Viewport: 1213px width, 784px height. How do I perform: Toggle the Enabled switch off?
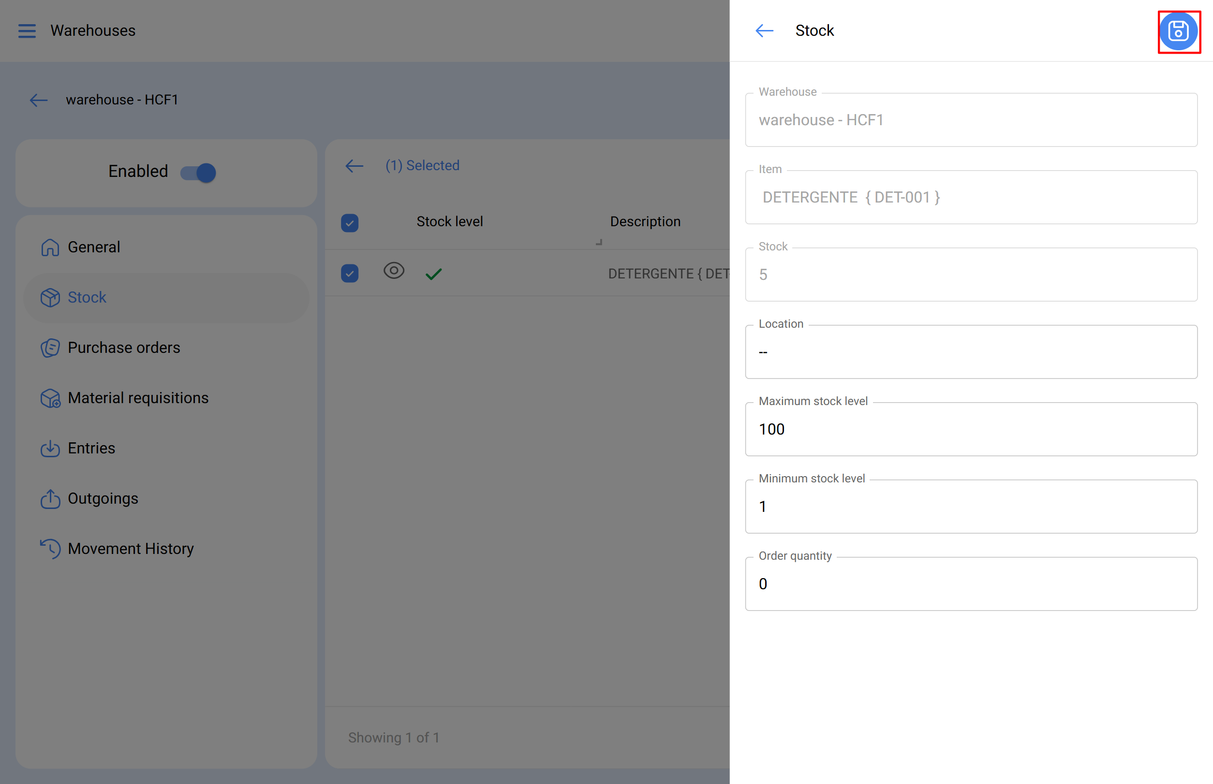(x=198, y=173)
